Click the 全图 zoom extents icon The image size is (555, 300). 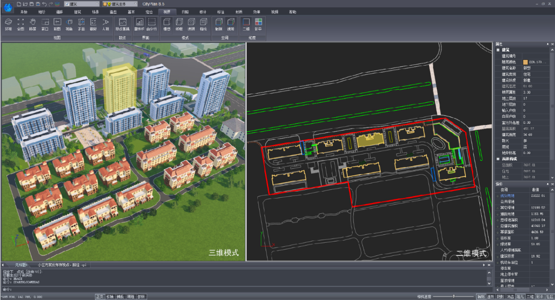21,22
